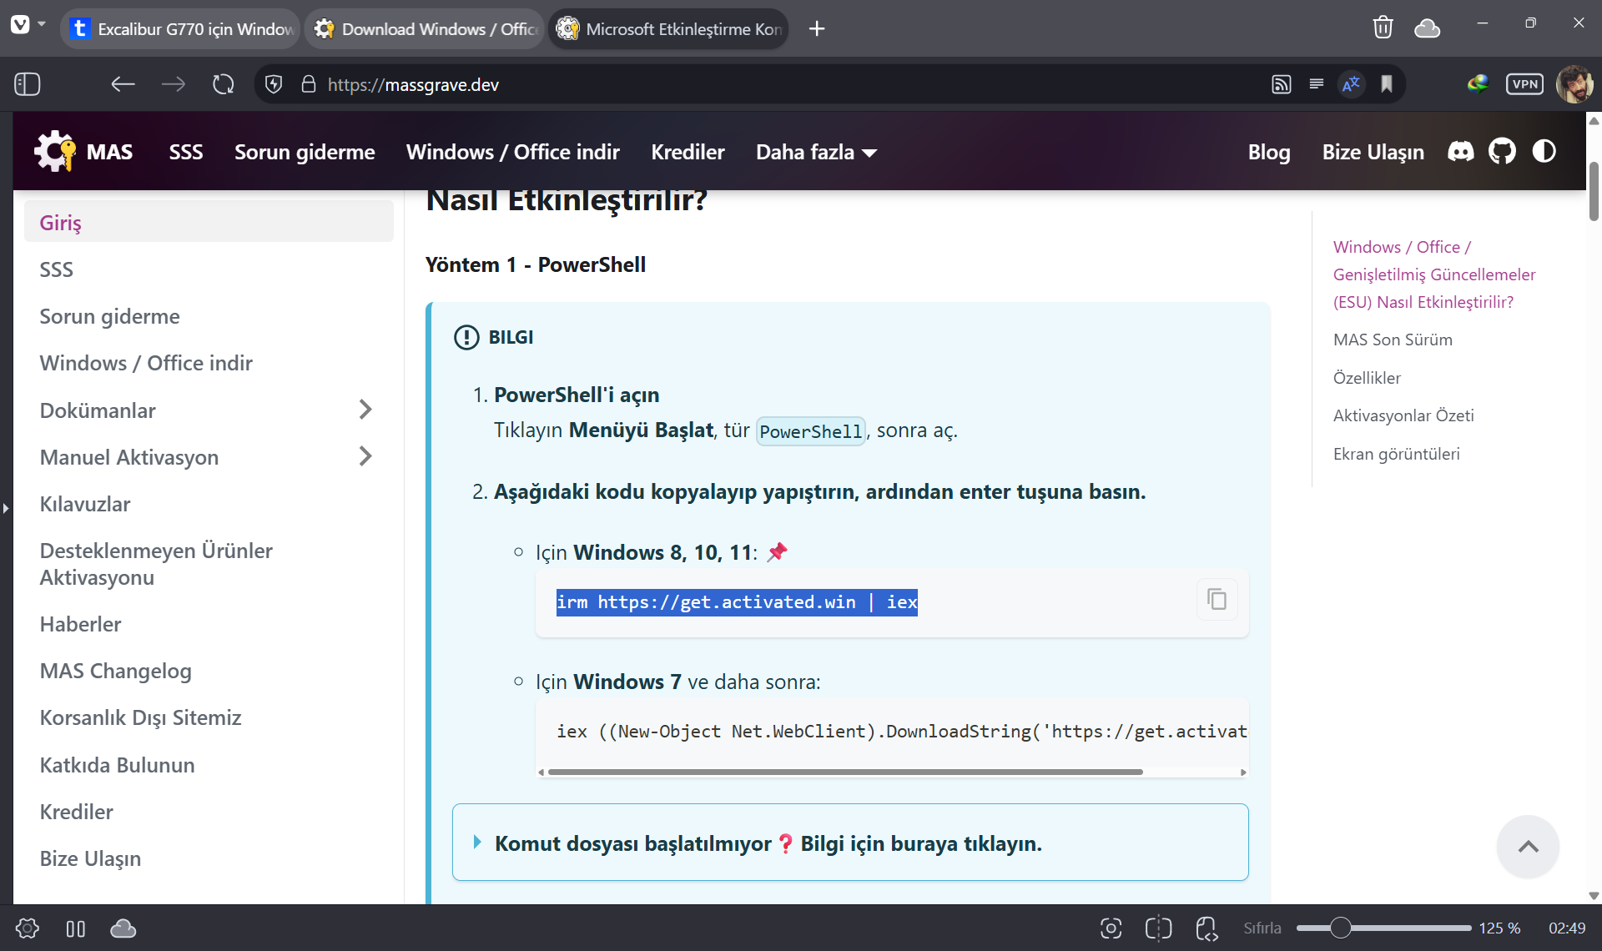Image resolution: width=1602 pixels, height=951 pixels.
Task: Open Sorun giderme in top navigation
Action: tap(305, 152)
